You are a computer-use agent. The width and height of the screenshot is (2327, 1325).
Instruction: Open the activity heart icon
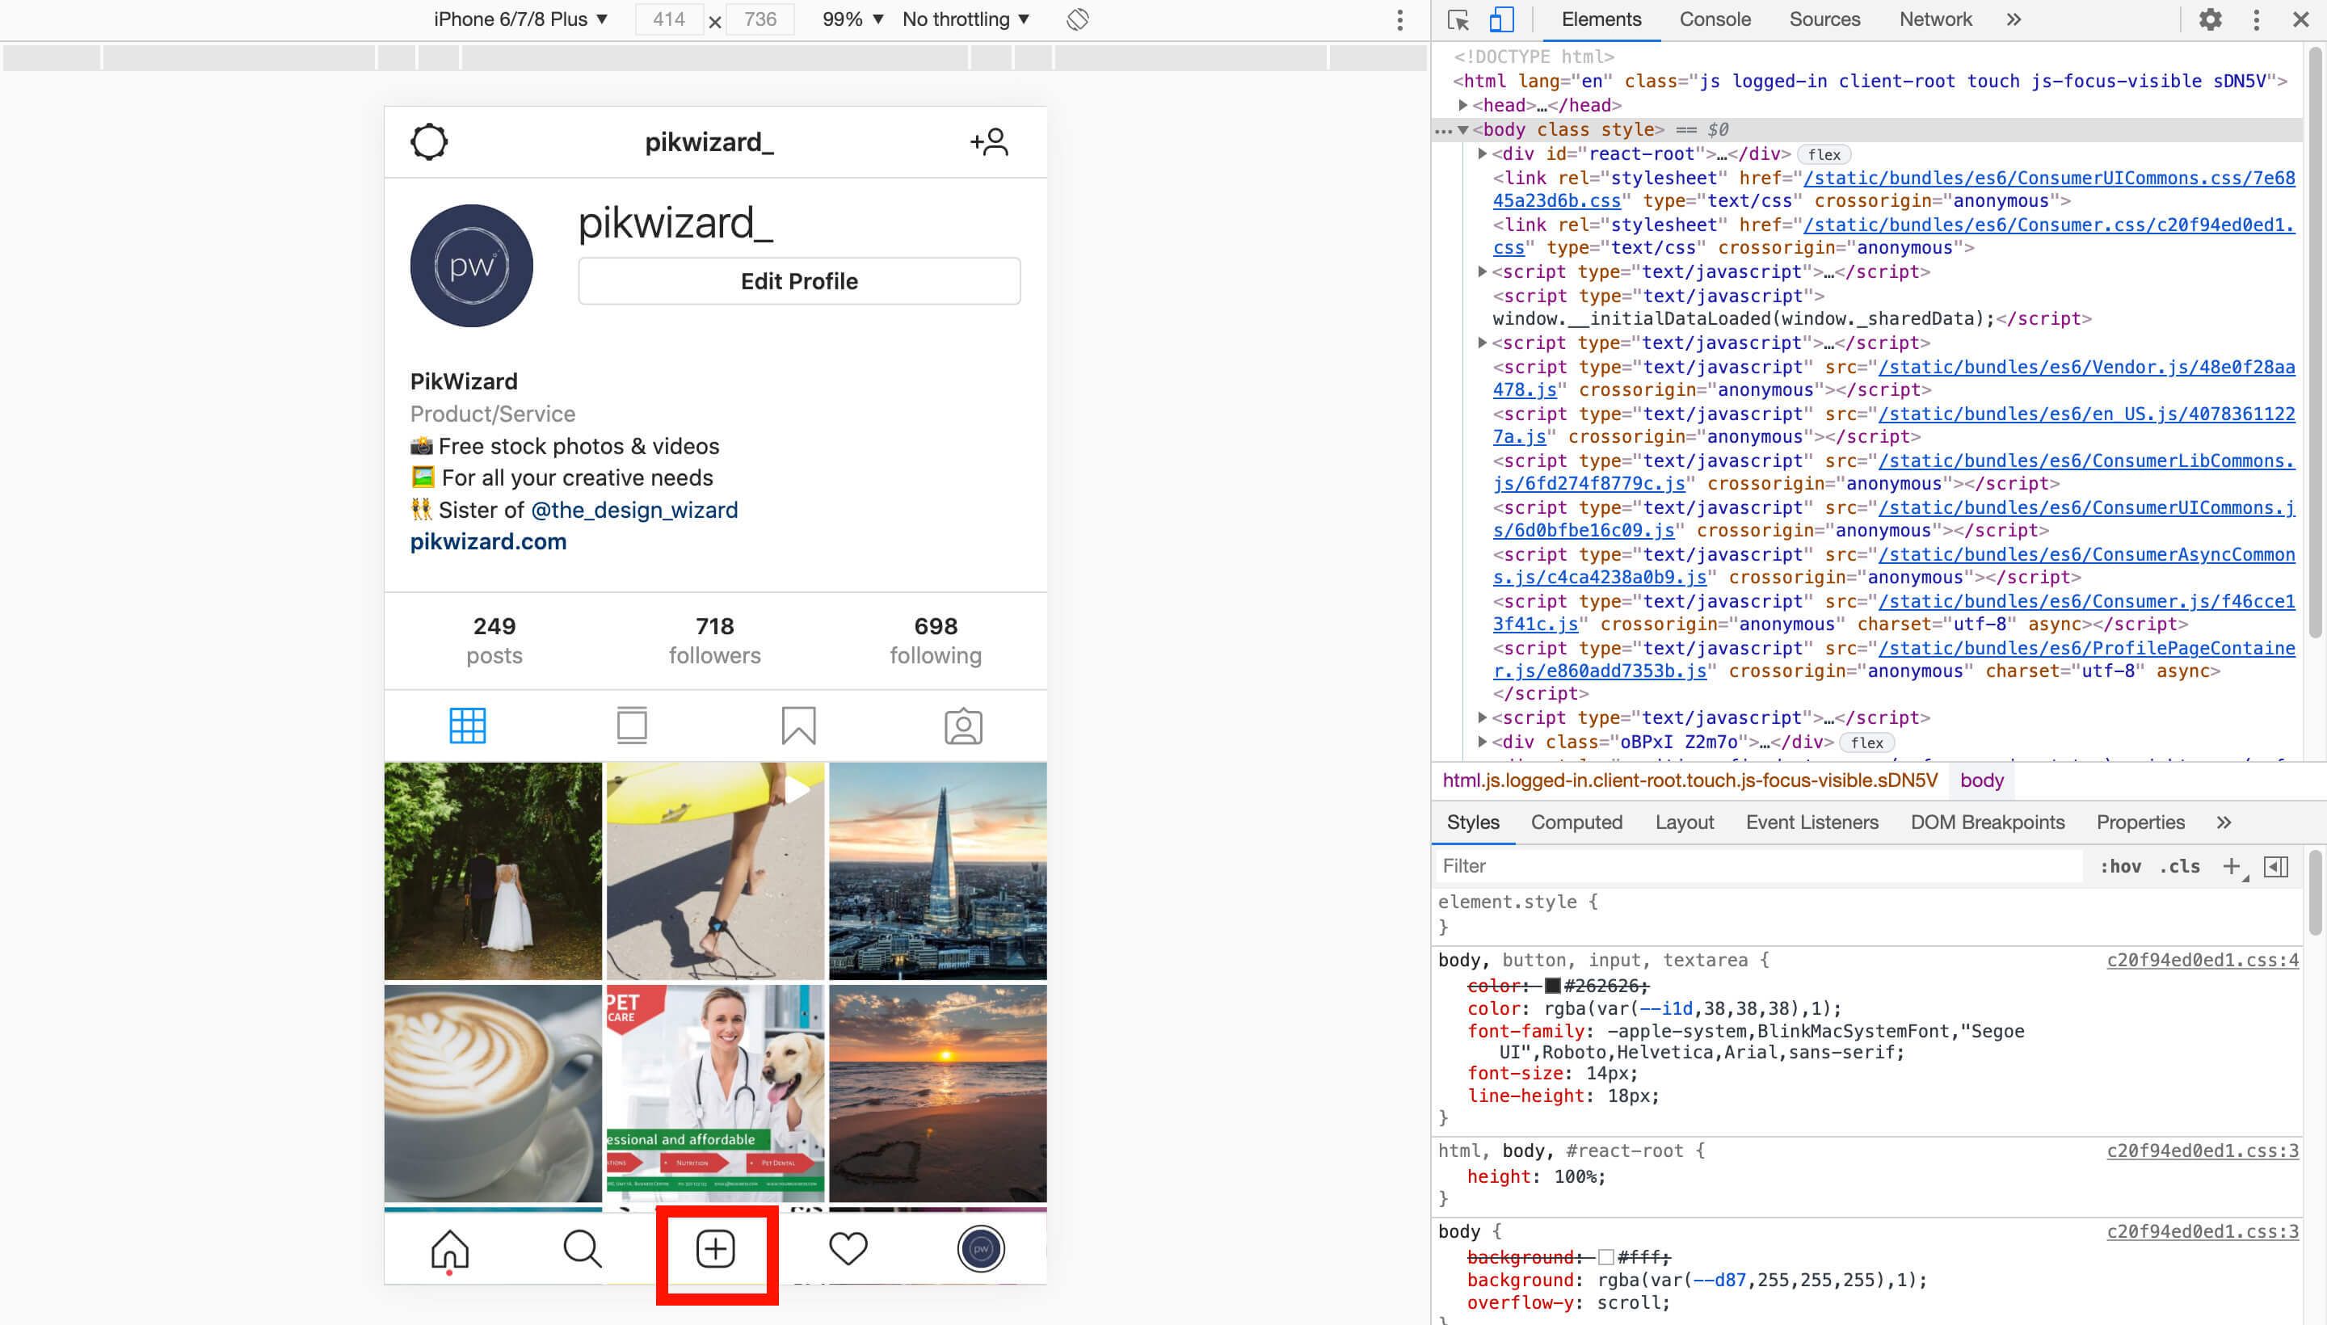tap(848, 1248)
